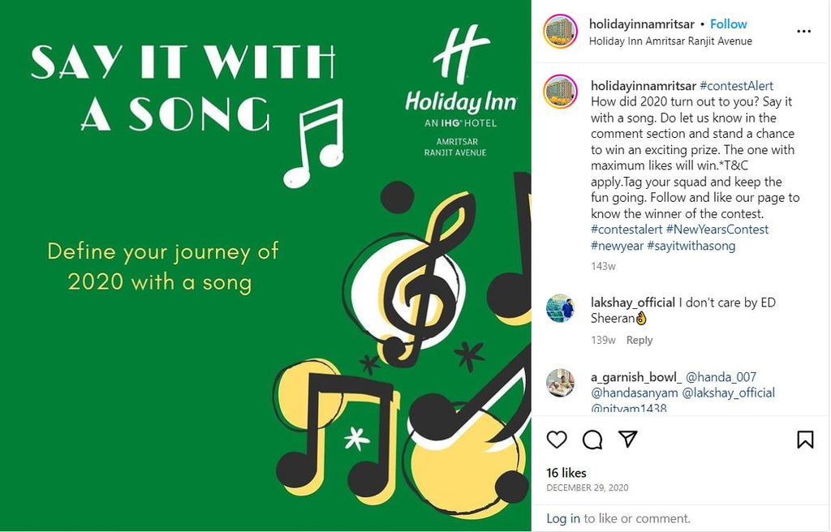
Task: Open a_garnish_bowl_'s profile avatar
Action: 561,383
